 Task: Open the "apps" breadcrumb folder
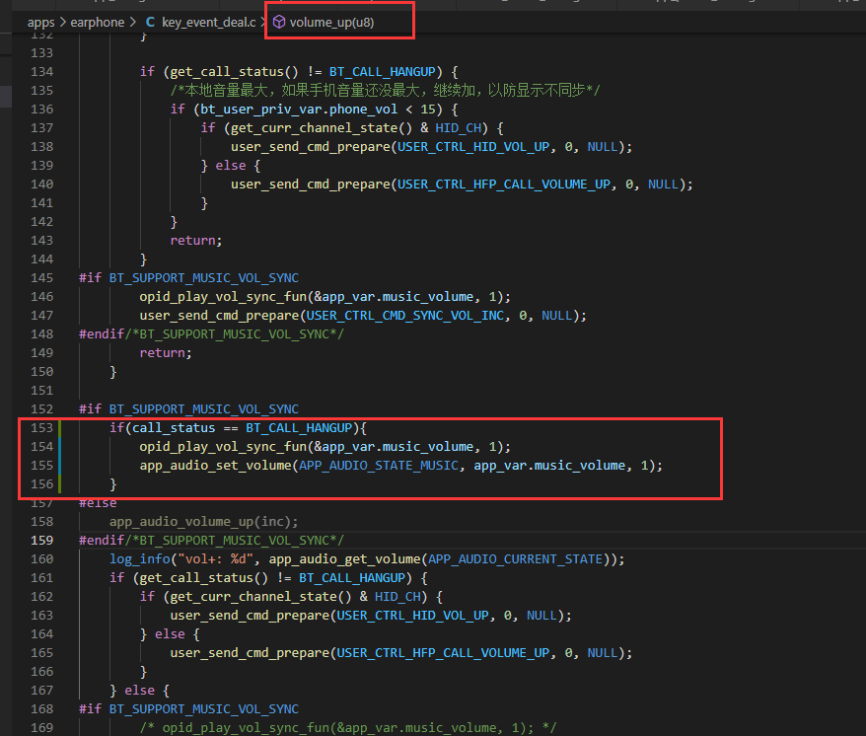(40, 23)
